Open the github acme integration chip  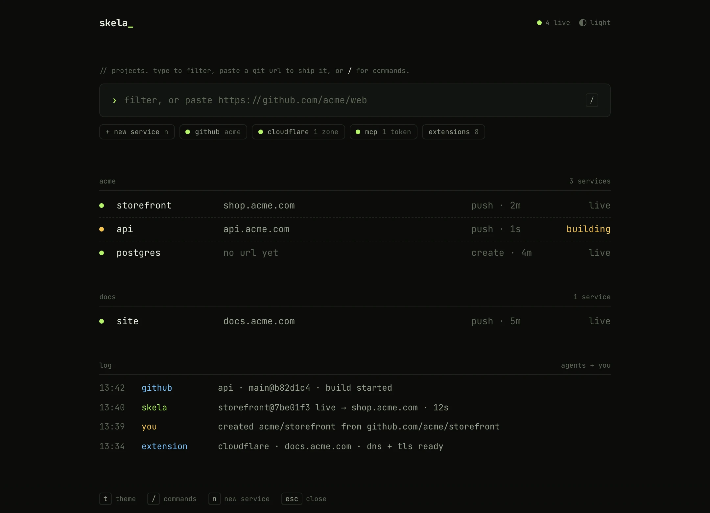213,132
